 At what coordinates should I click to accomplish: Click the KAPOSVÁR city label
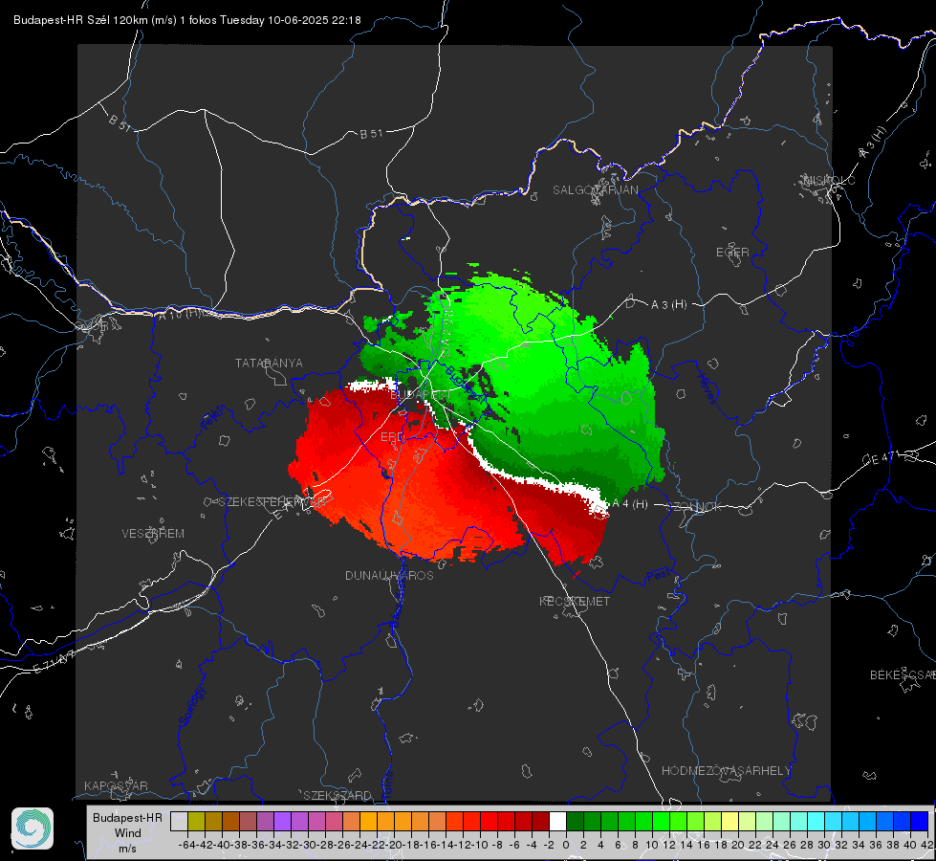[116, 785]
